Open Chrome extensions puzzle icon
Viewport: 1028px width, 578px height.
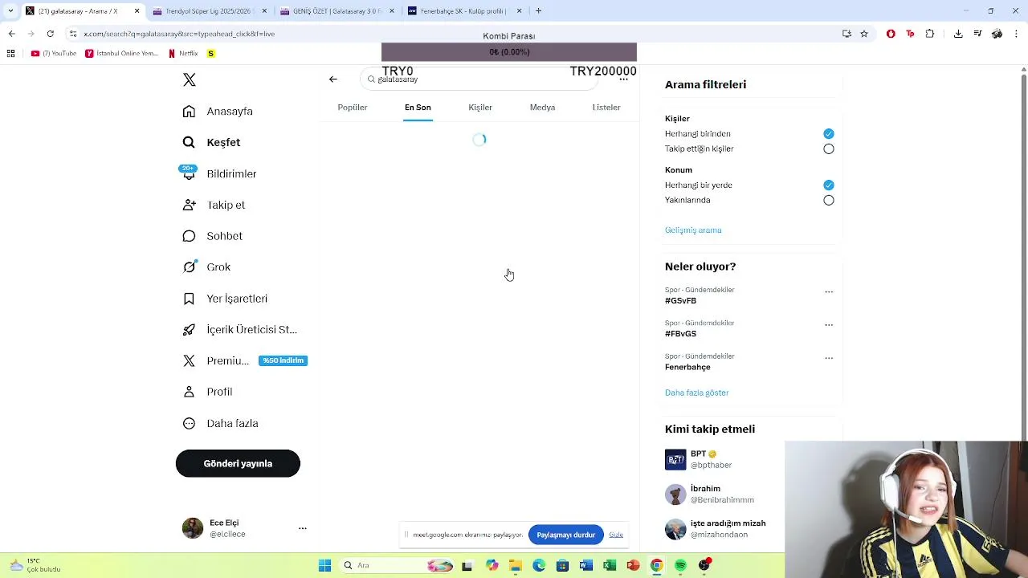pyautogui.click(x=930, y=34)
